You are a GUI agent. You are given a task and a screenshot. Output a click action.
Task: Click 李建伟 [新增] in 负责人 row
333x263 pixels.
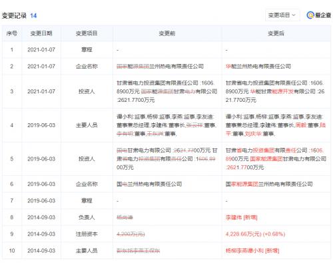241,217
